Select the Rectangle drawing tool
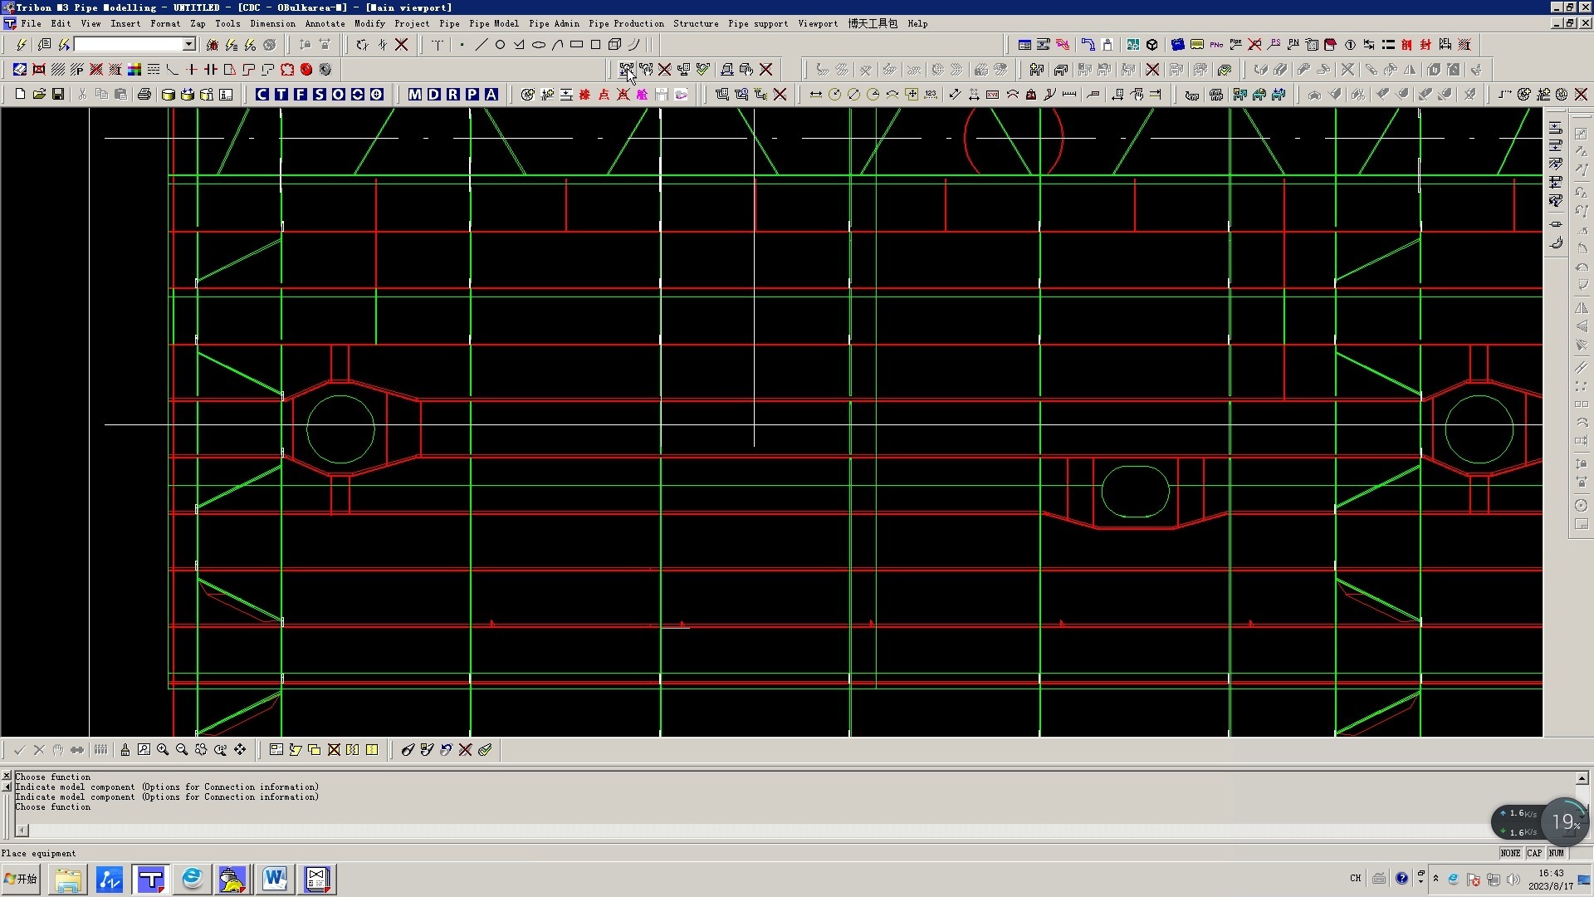 [577, 45]
